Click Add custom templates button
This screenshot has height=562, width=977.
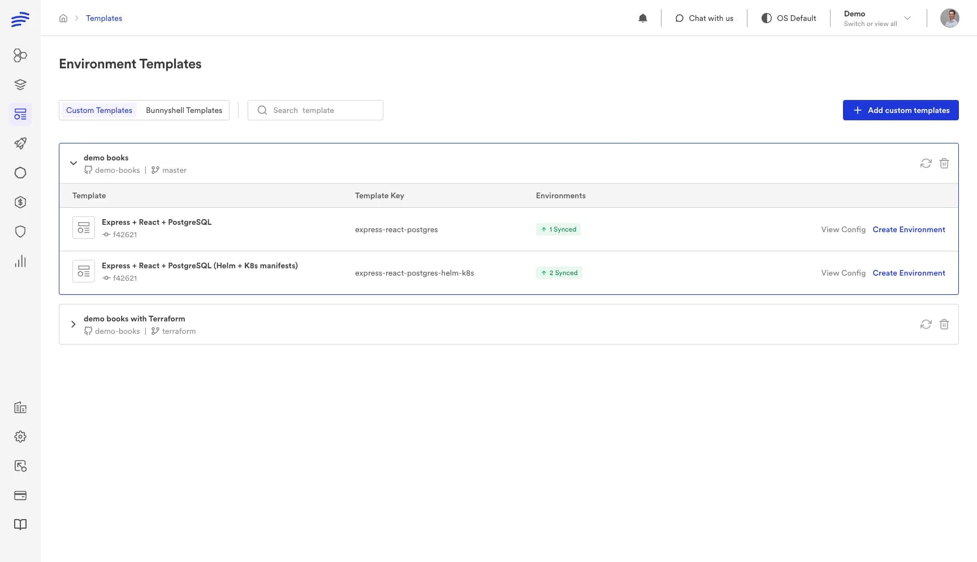(x=900, y=110)
